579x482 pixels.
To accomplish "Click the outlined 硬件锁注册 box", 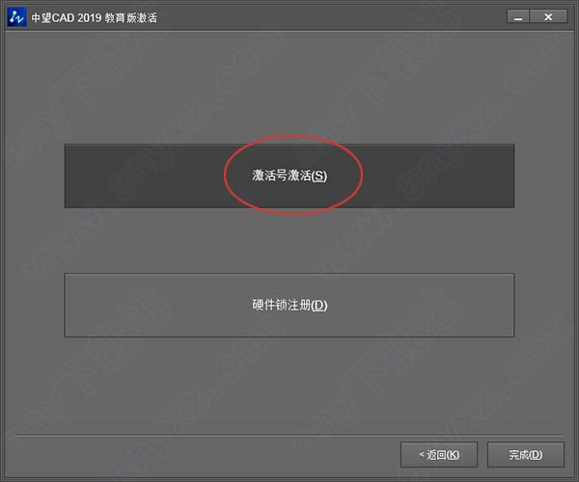I will 289,305.
